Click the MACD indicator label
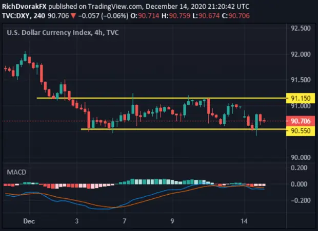 [16, 172]
